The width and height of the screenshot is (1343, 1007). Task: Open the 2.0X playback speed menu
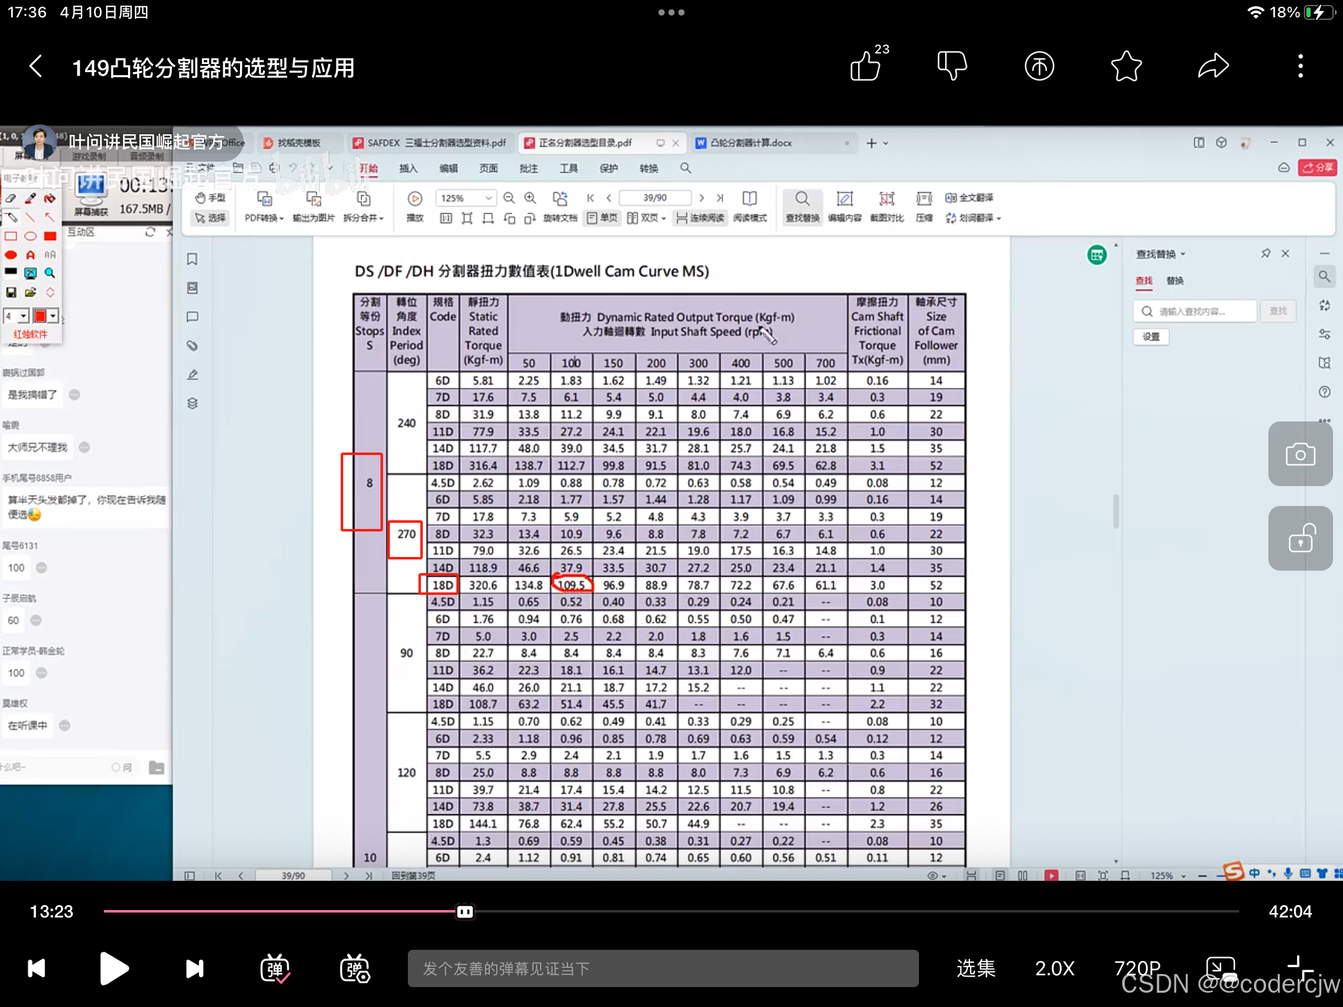(x=1055, y=968)
